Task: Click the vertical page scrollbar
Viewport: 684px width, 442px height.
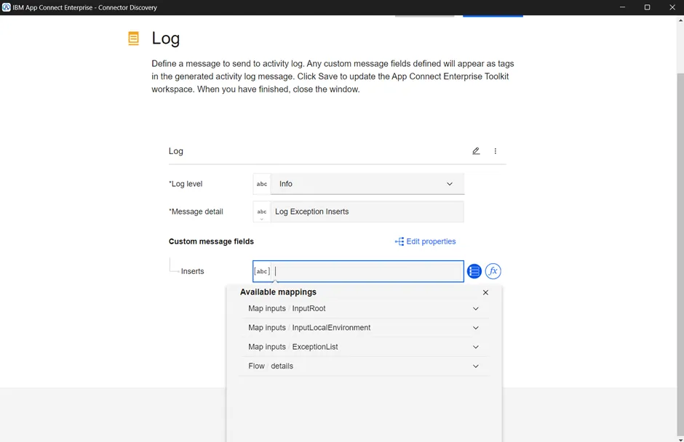Action: pyautogui.click(x=680, y=253)
